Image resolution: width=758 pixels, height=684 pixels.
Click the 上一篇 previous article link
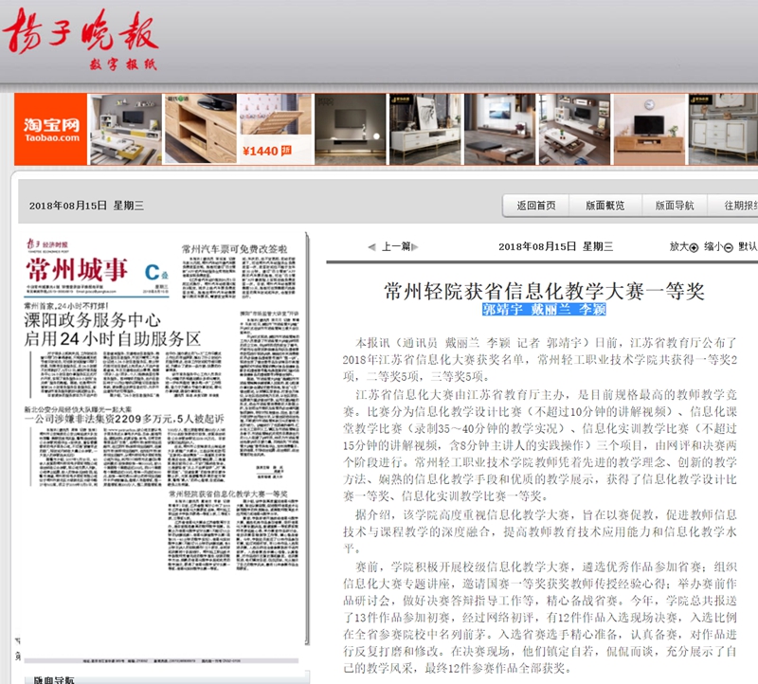(396, 246)
